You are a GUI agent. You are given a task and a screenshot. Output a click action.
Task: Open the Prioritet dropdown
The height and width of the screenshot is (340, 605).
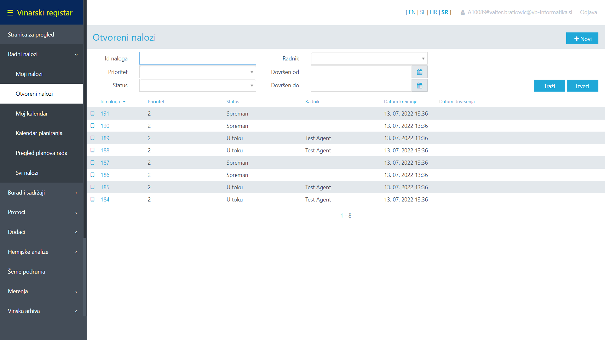(198, 72)
